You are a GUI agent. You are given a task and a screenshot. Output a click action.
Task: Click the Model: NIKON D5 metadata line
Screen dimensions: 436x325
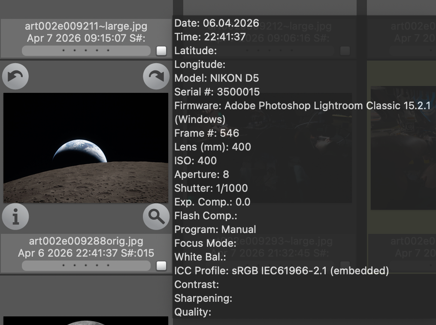pos(216,78)
